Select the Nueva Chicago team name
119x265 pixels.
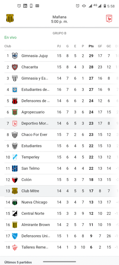(34, 202)
